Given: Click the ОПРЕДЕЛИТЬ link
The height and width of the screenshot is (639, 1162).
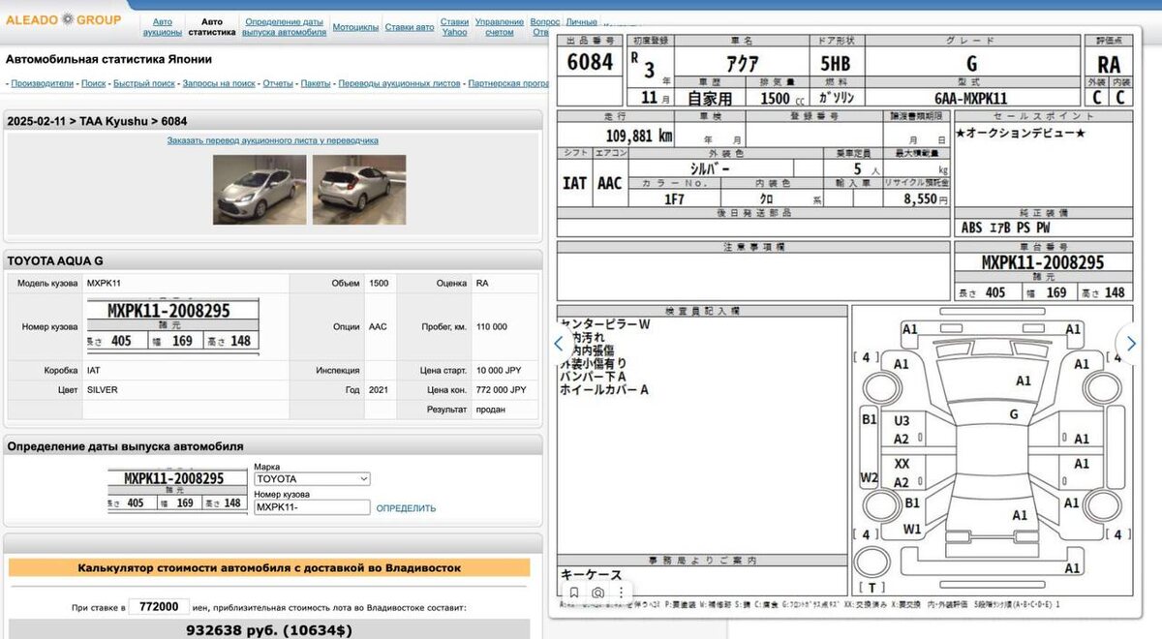Looking at the screenshot, I should pos(406,508).
